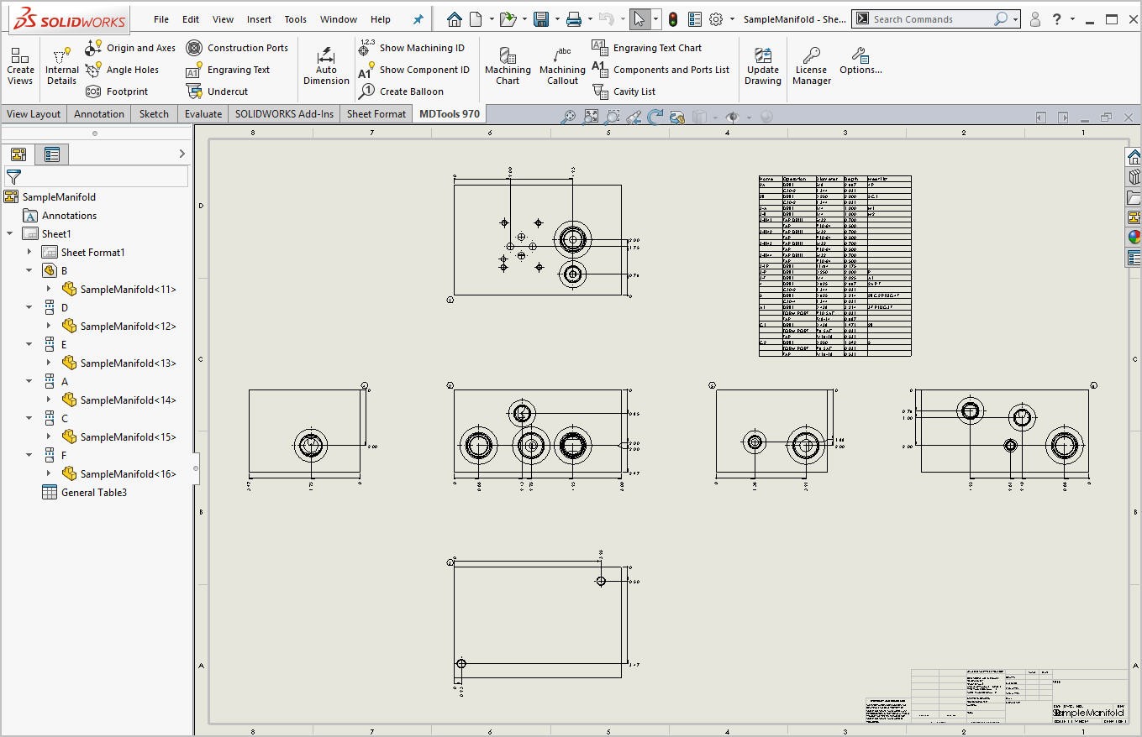The width and height of the screenshot is (1142, 737).
Task: Open the File Properties icon
Action: click(695, 18)
